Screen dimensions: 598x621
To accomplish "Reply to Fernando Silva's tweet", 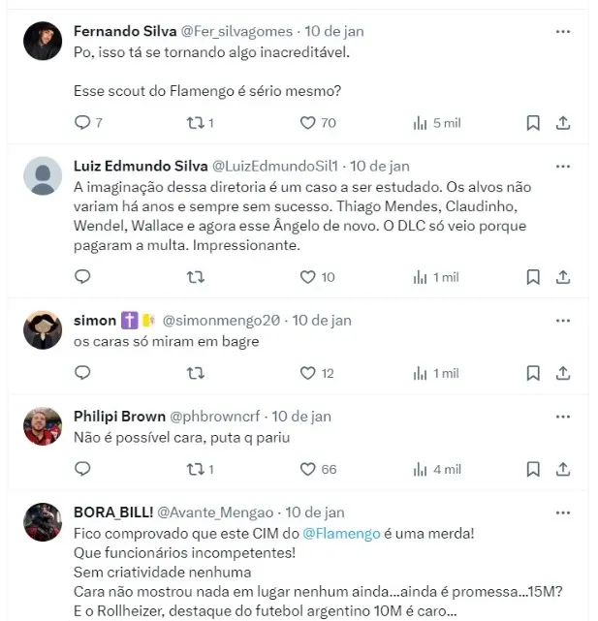I will tap(82, 123).
